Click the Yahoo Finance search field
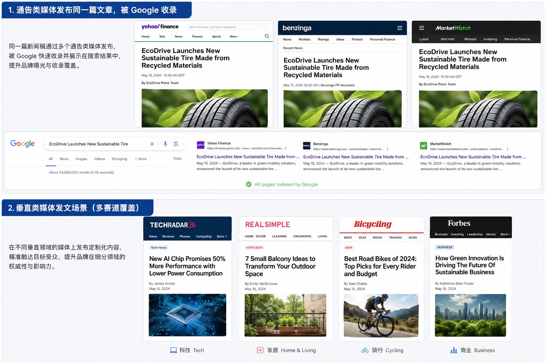Viewport: 546px width, 364px height. 227,27
